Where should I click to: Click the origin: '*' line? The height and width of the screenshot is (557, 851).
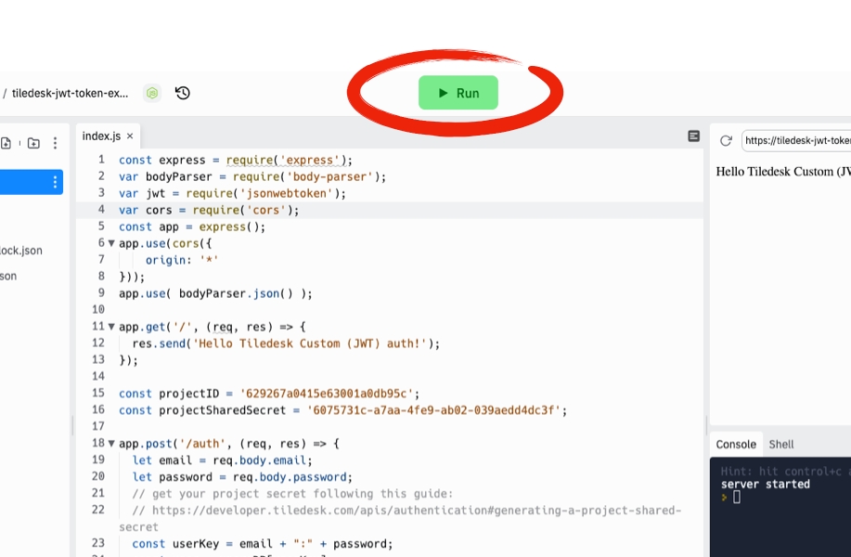pos(181,260)
